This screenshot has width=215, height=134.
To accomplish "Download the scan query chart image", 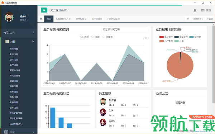I will pos(146,38).
